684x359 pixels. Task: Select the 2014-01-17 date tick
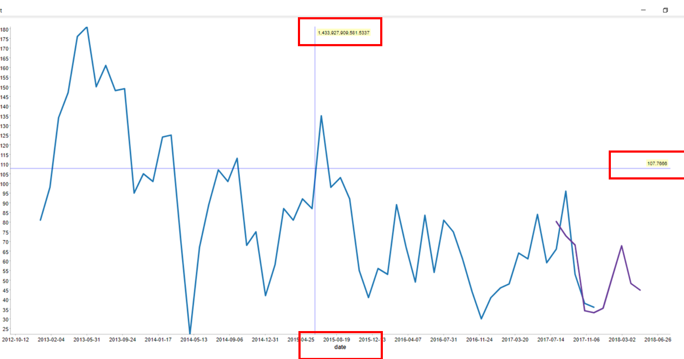[158, 340]
